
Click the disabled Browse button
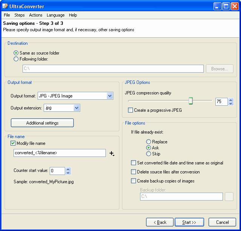pyautogui.click(x=220, y=68)
